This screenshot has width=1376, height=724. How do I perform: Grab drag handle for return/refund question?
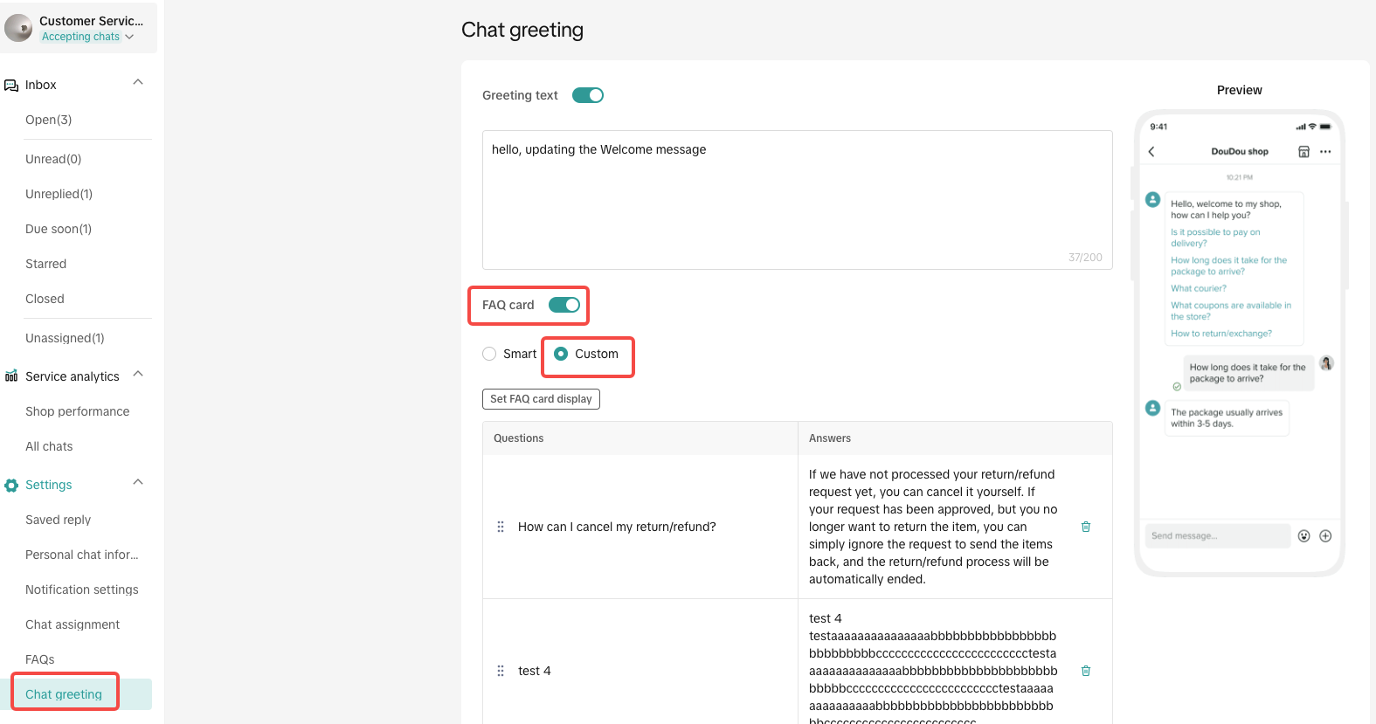pyautogui.click(x=501, y=527)
